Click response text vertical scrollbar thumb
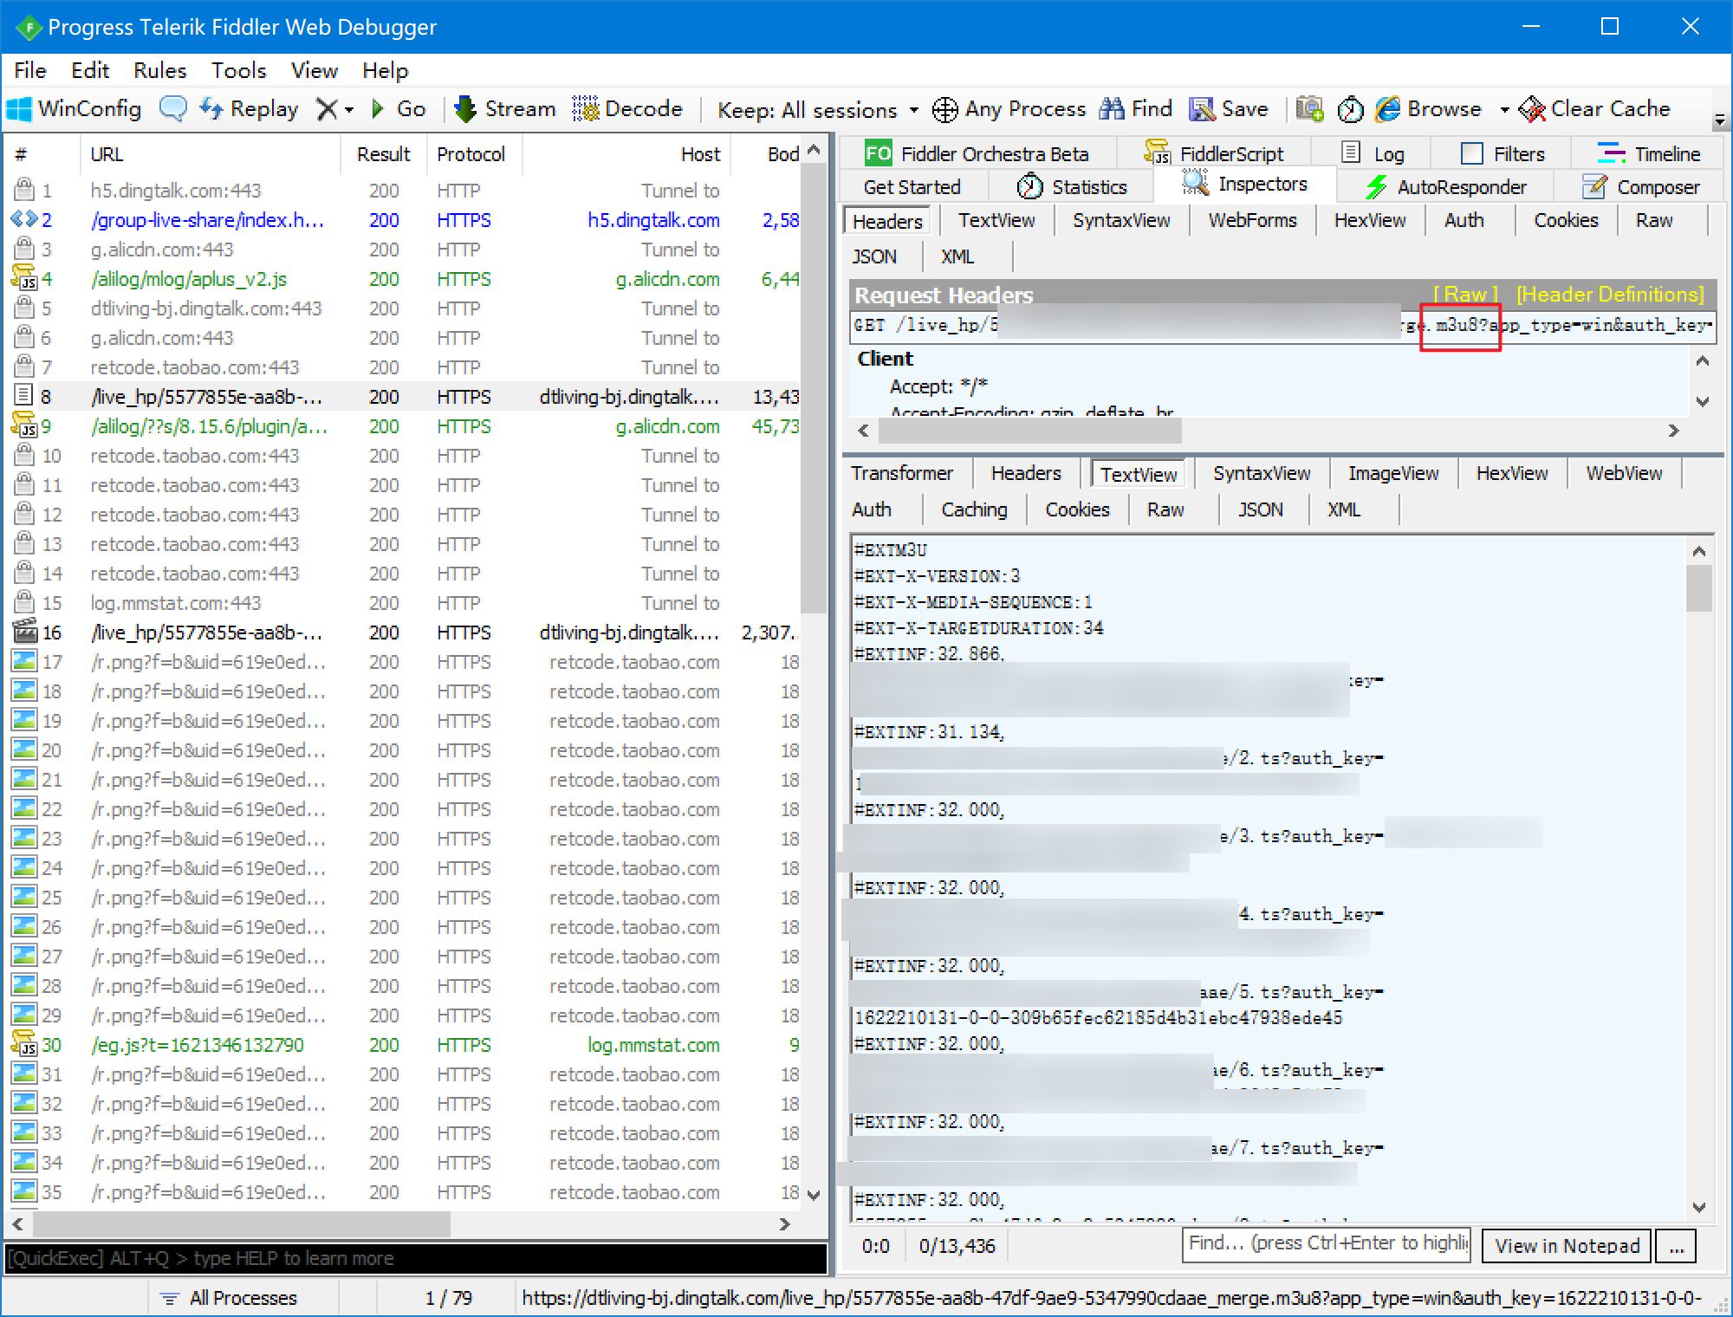 (x=1698, y=588)
